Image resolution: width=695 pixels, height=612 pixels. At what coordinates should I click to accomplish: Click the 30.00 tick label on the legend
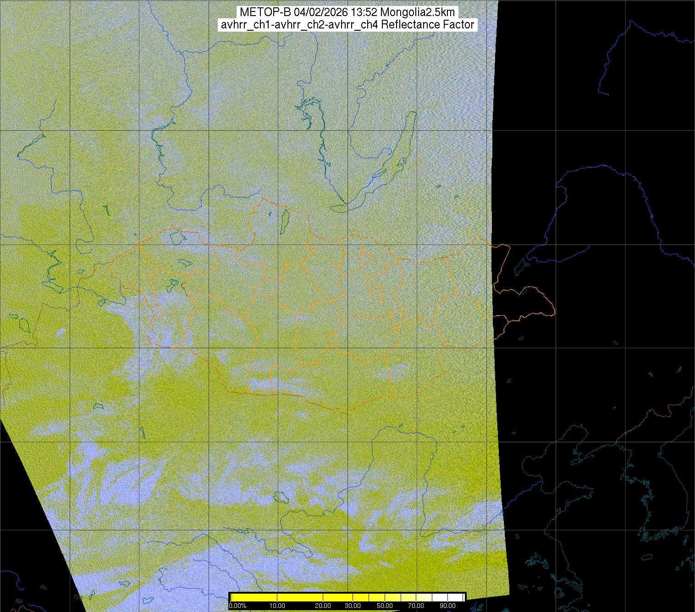click(353, 606)
